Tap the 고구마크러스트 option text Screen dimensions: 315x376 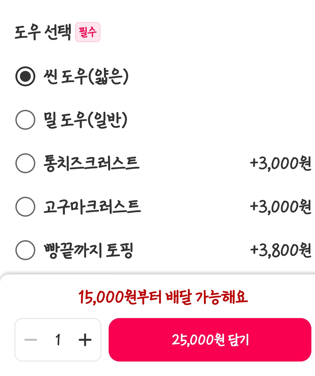[92, 207]
